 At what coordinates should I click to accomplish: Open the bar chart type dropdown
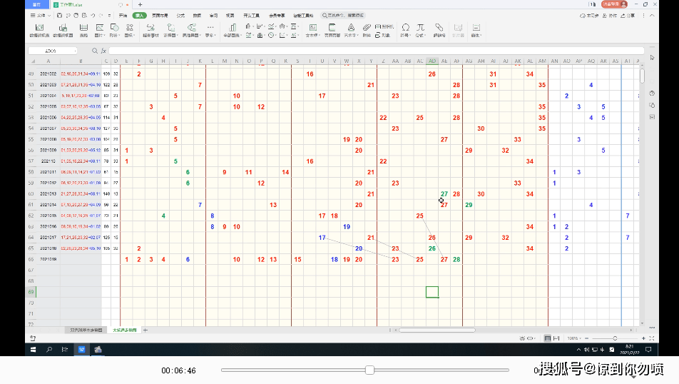(x=260, y=26)
